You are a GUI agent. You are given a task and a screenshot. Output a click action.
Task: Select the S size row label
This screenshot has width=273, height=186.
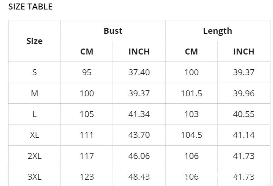[35, 72]
